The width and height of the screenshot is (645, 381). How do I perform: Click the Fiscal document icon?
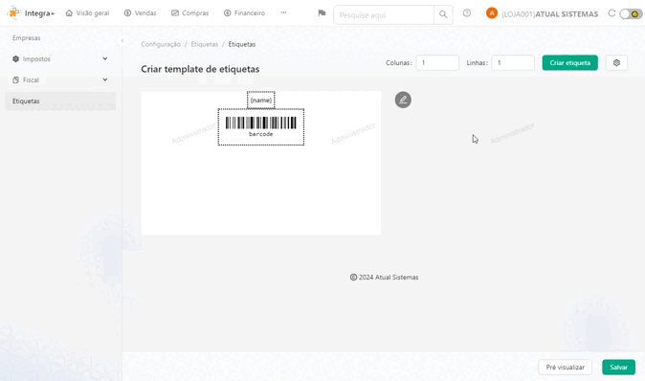[15, 79]
